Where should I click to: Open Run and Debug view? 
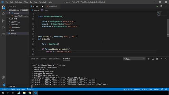pos(3,28)
